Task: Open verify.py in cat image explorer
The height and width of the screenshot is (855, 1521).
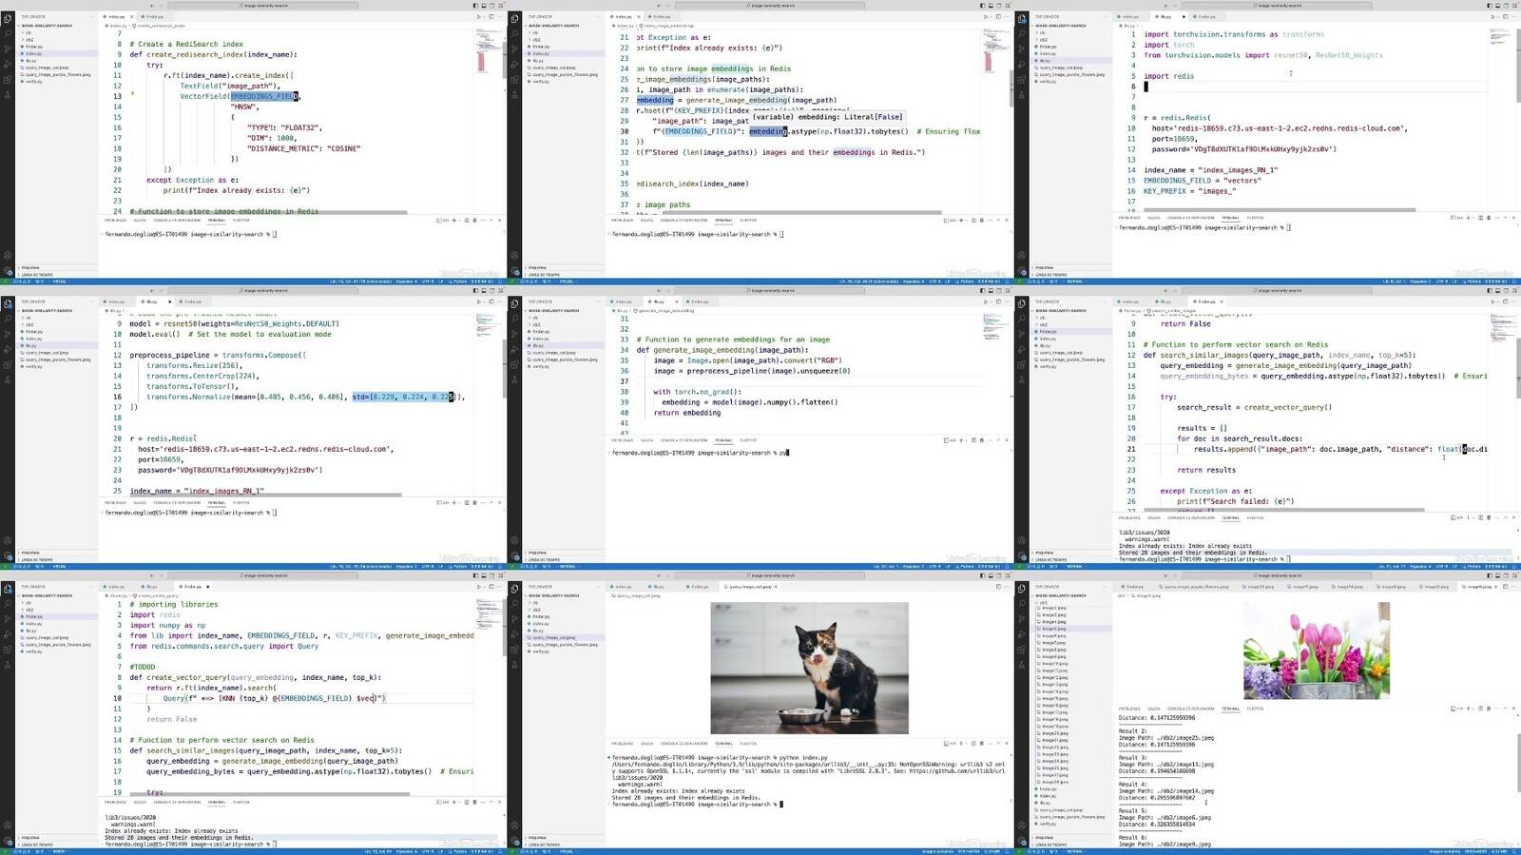Action: (541, 651)
